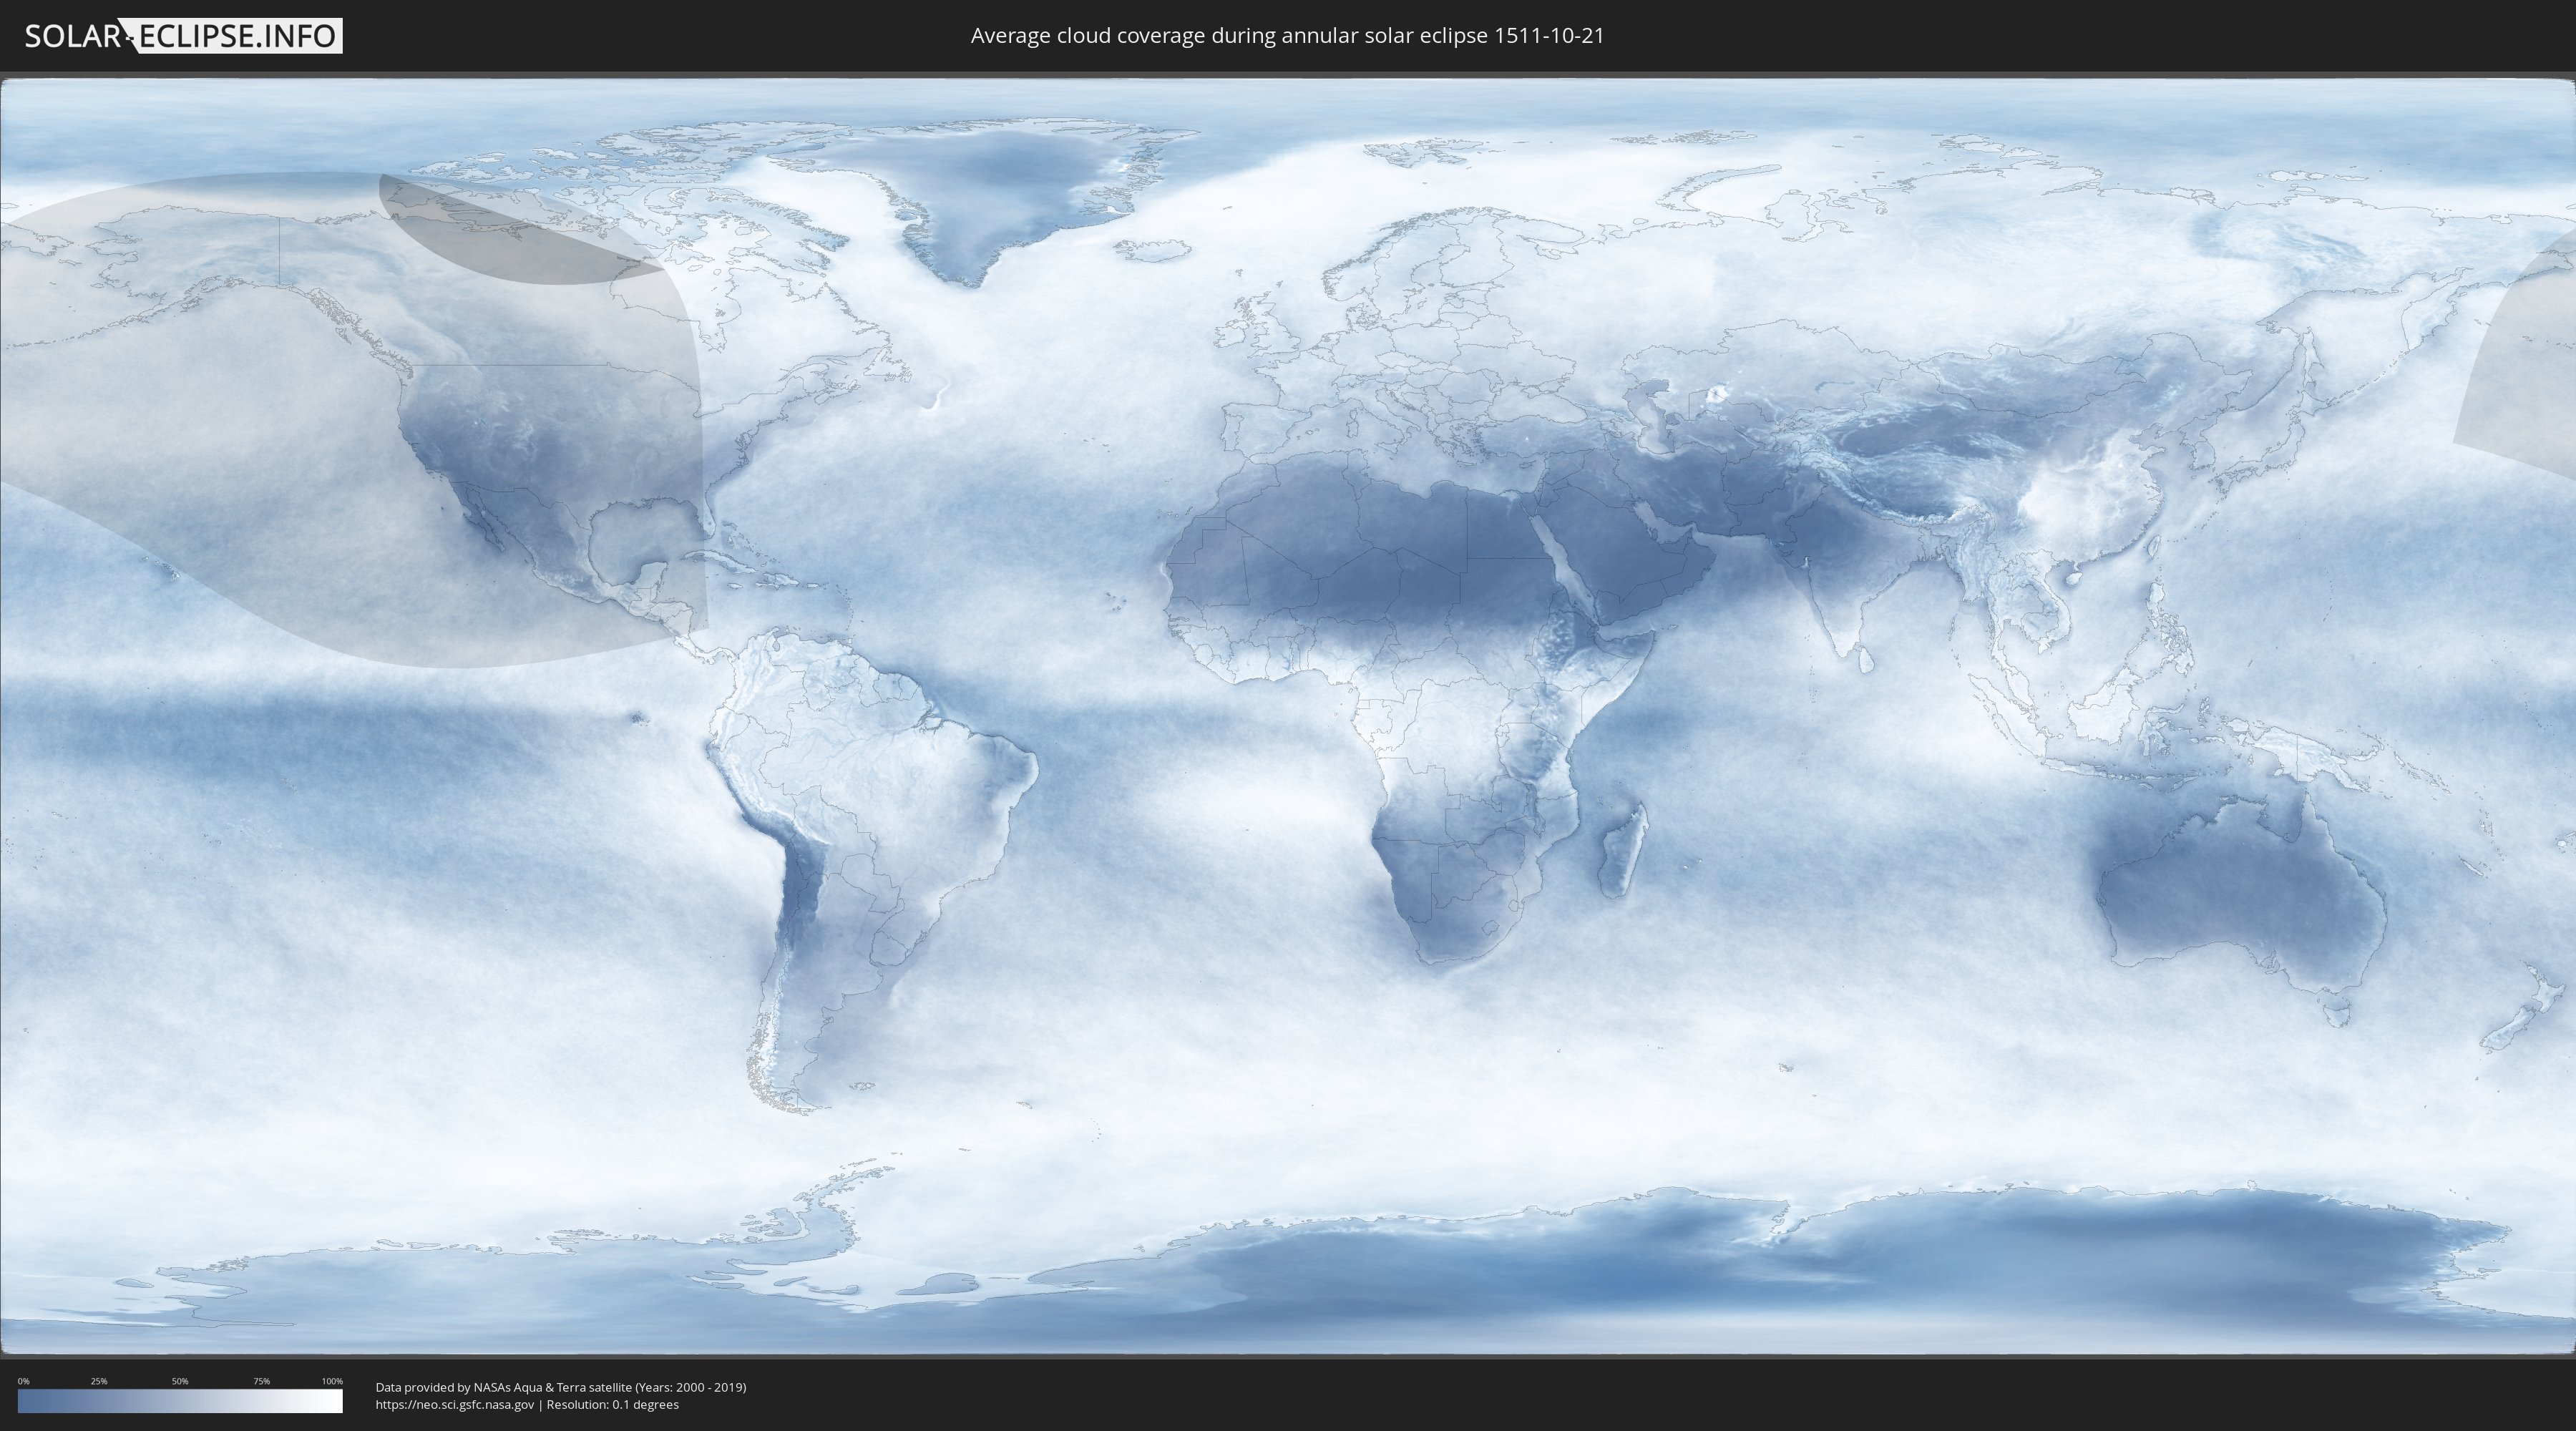The image size is (2576, 1431).
Task: Click the 50% legend label
Action: point(180,1381)
